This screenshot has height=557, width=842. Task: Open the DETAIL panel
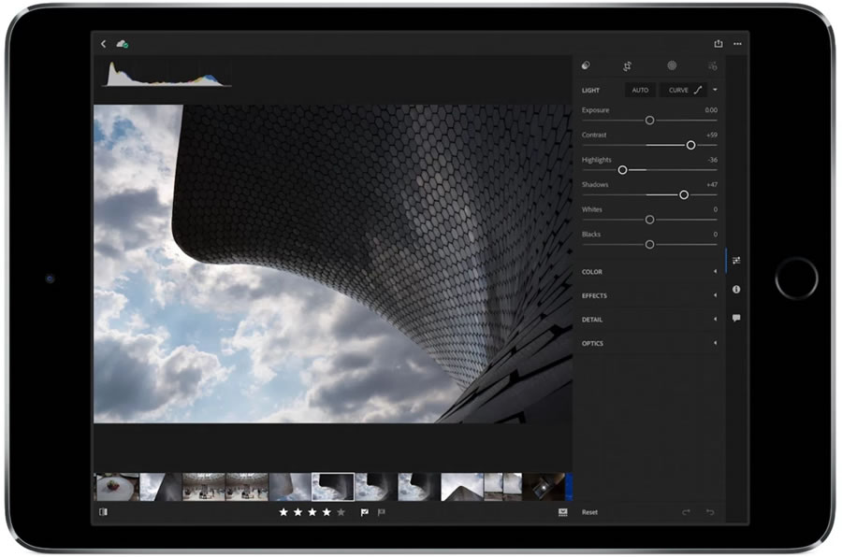649,319
